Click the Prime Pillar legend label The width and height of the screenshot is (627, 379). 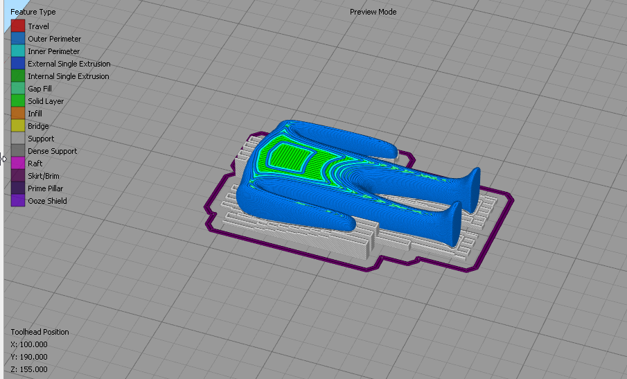pyautogui.click(x=45, y=188)
